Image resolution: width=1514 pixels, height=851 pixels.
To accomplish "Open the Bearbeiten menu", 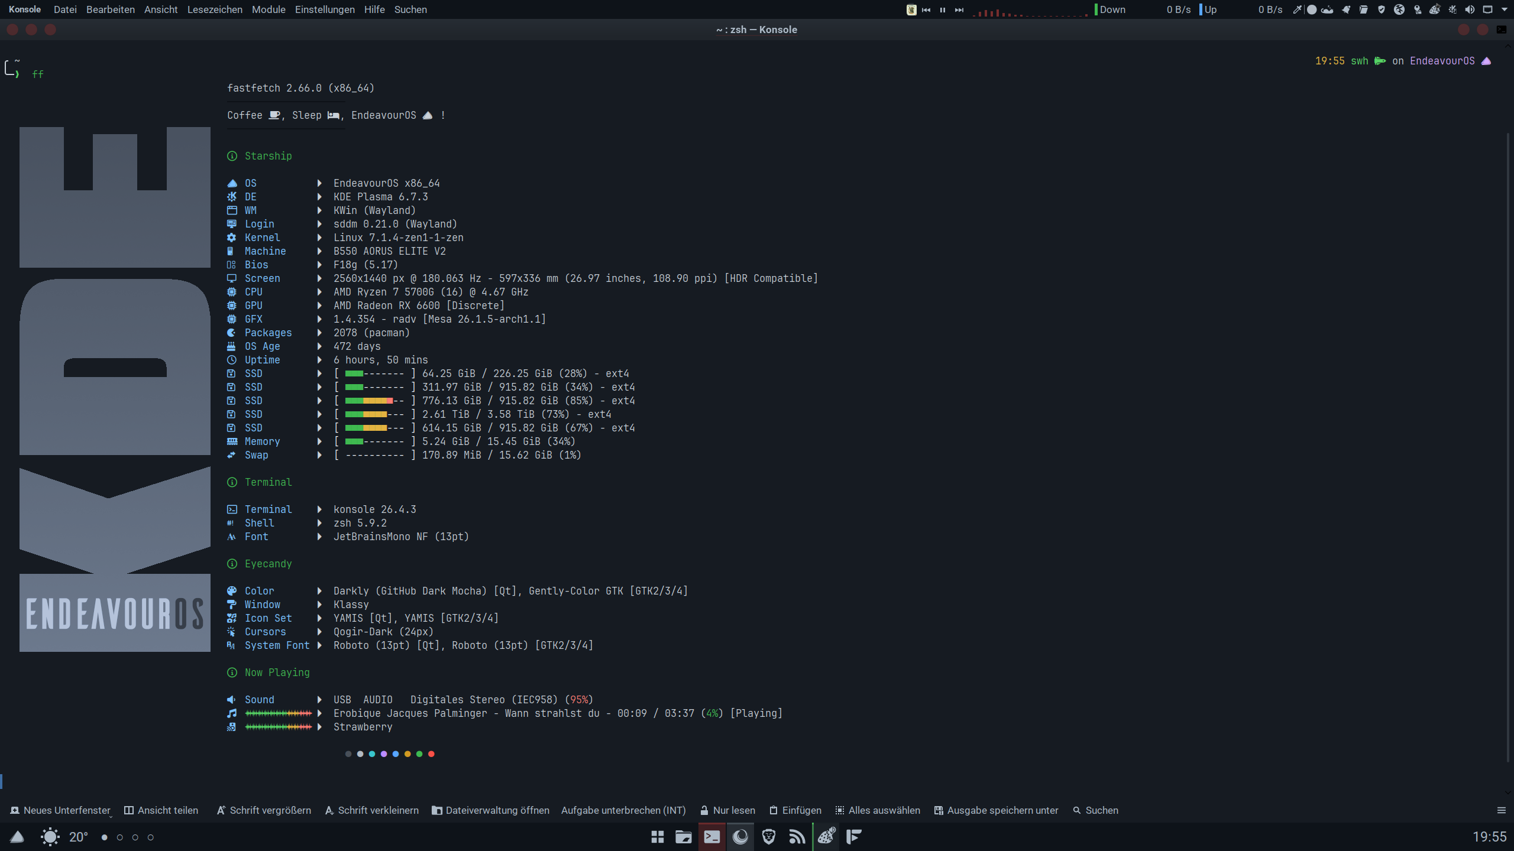I will coord(111,9).
